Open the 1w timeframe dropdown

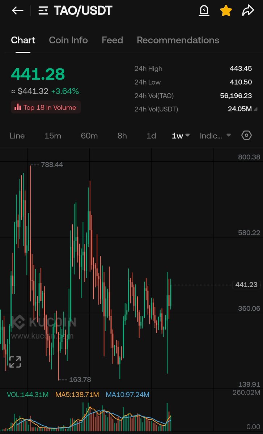(181, 136)
